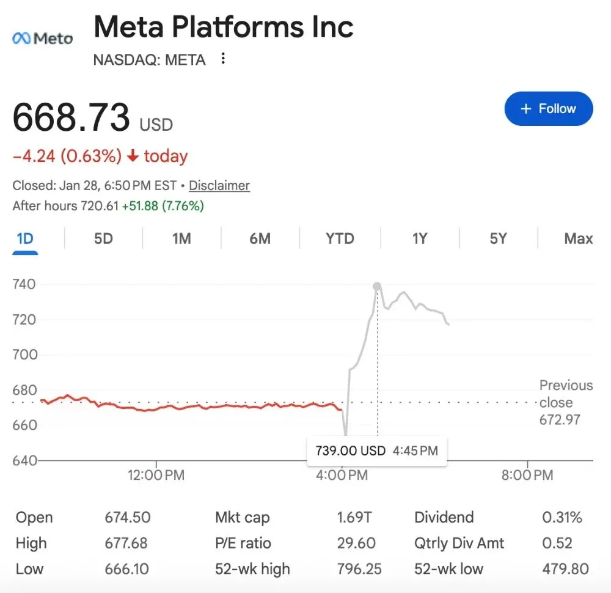611x593 pixels.
Task: Open the Disclaimer link
Action: pyautogui.click(x=219, y=186)
